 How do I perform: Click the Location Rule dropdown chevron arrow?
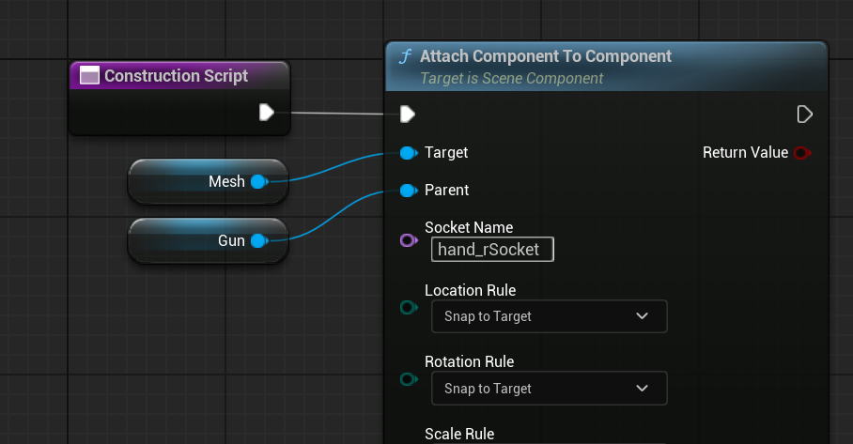(x=642, y=315)
